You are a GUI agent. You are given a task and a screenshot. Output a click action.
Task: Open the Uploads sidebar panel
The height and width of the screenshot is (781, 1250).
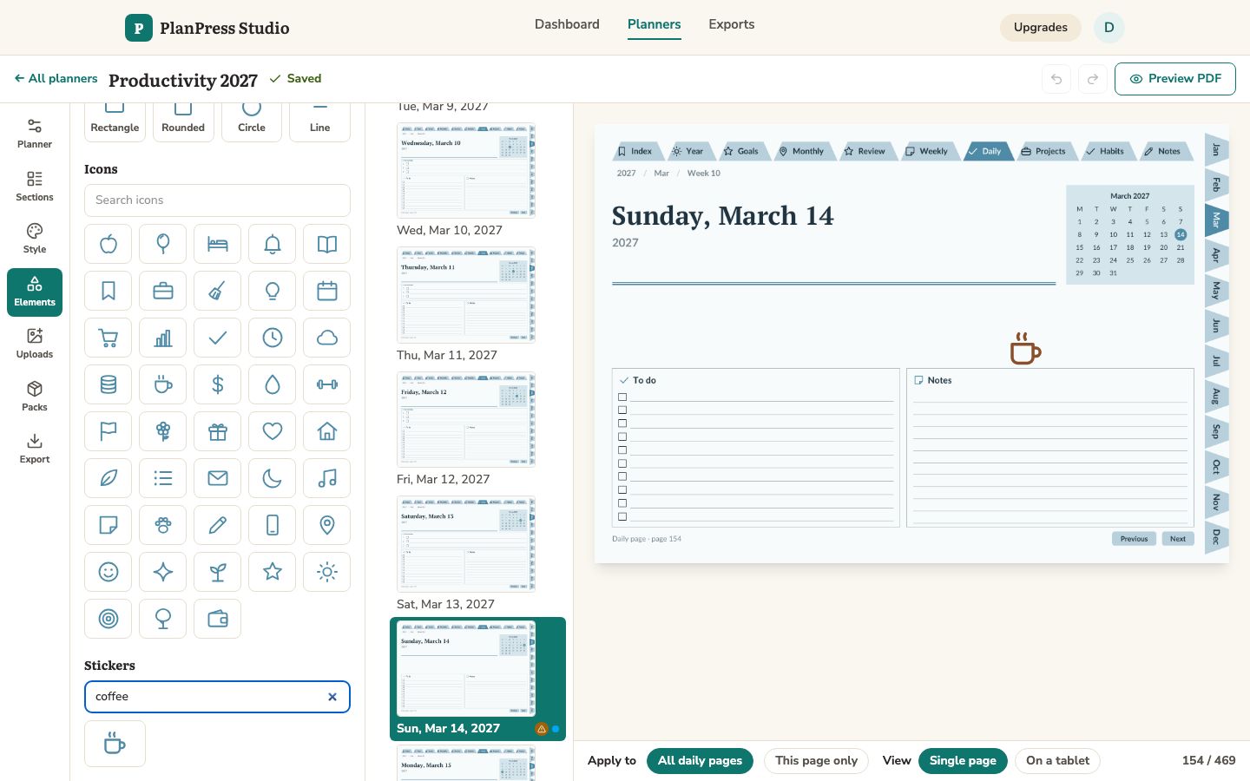coord(35,345)
